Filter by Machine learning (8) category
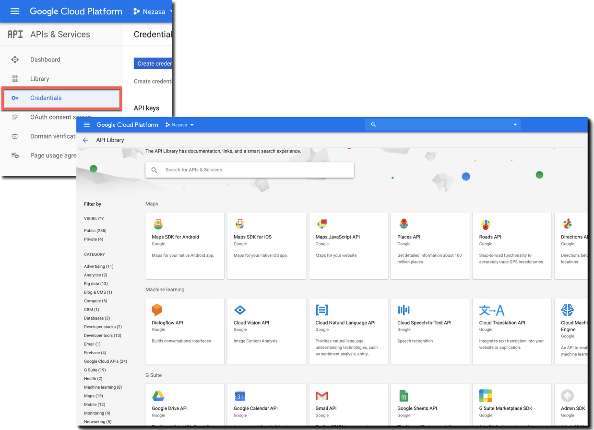This screenshot has height=430, width=594. pos(103,387)
